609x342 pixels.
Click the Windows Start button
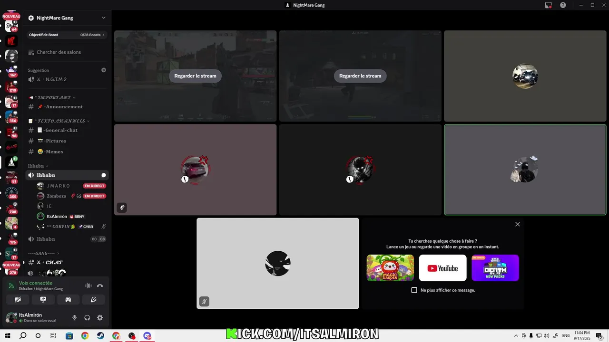[x=8, y=336]
